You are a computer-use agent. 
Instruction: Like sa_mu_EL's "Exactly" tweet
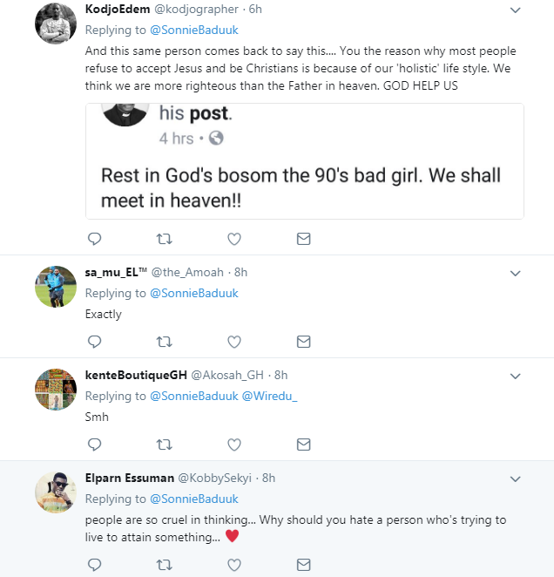233,342
